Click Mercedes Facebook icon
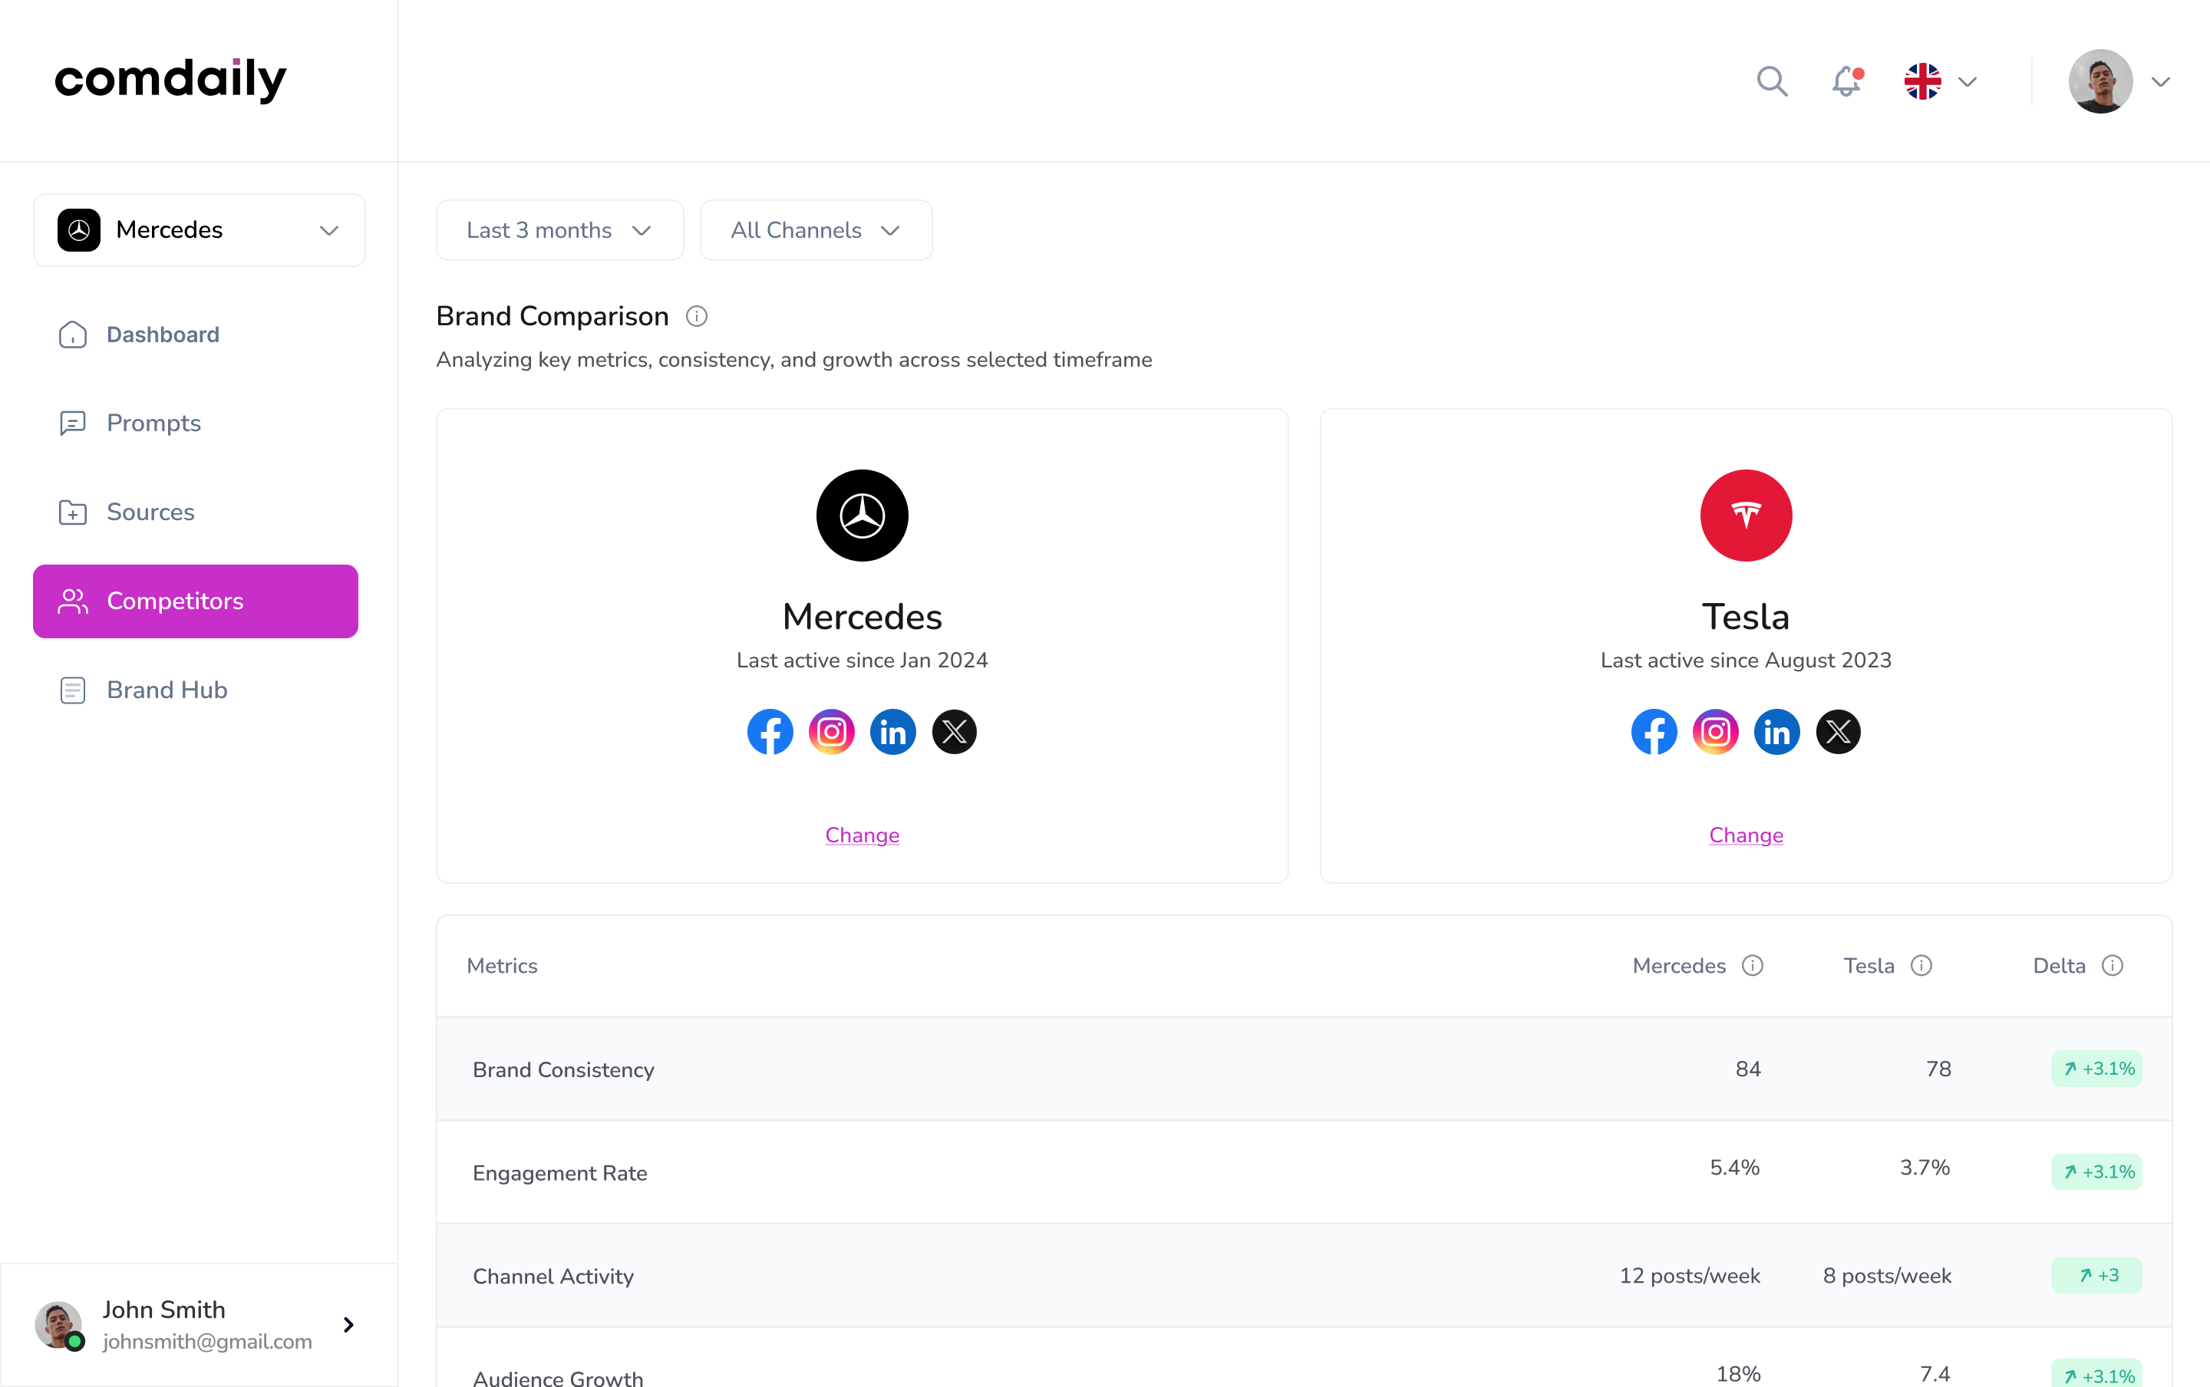This screenshot has width=2210, height=1387. (770, 732)
